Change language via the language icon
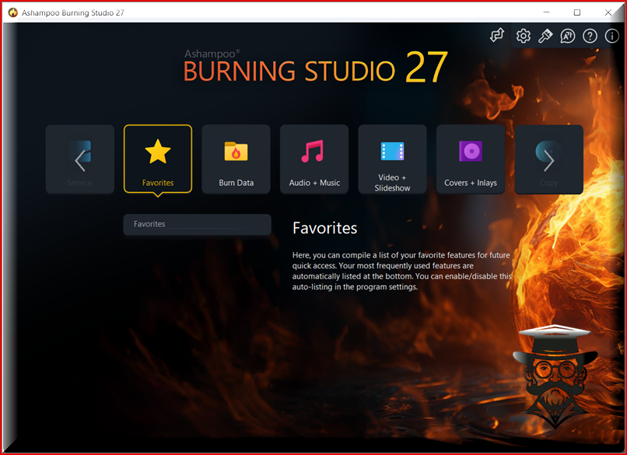 (x=567, y=36)
